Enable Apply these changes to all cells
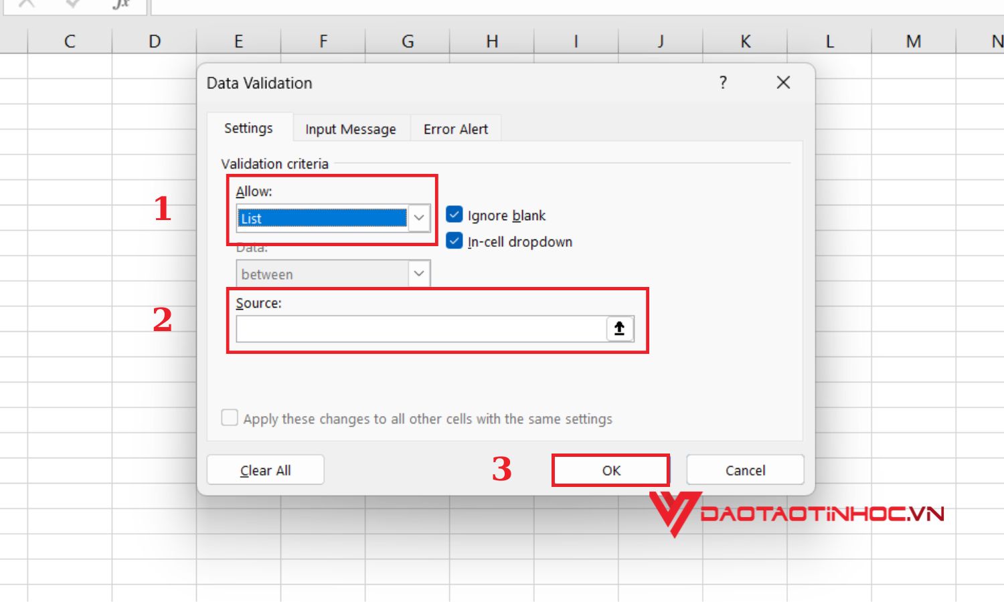Image resolution: width=1004 pixels, height=602 pixels. click(229, 417)
